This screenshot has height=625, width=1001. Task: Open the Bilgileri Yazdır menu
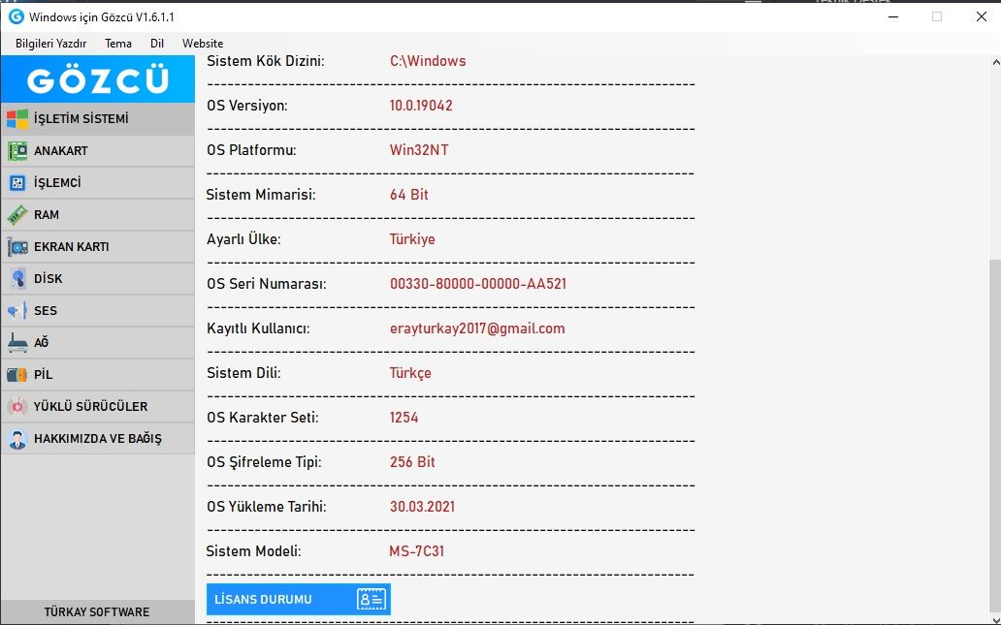(x=51, y=44)
